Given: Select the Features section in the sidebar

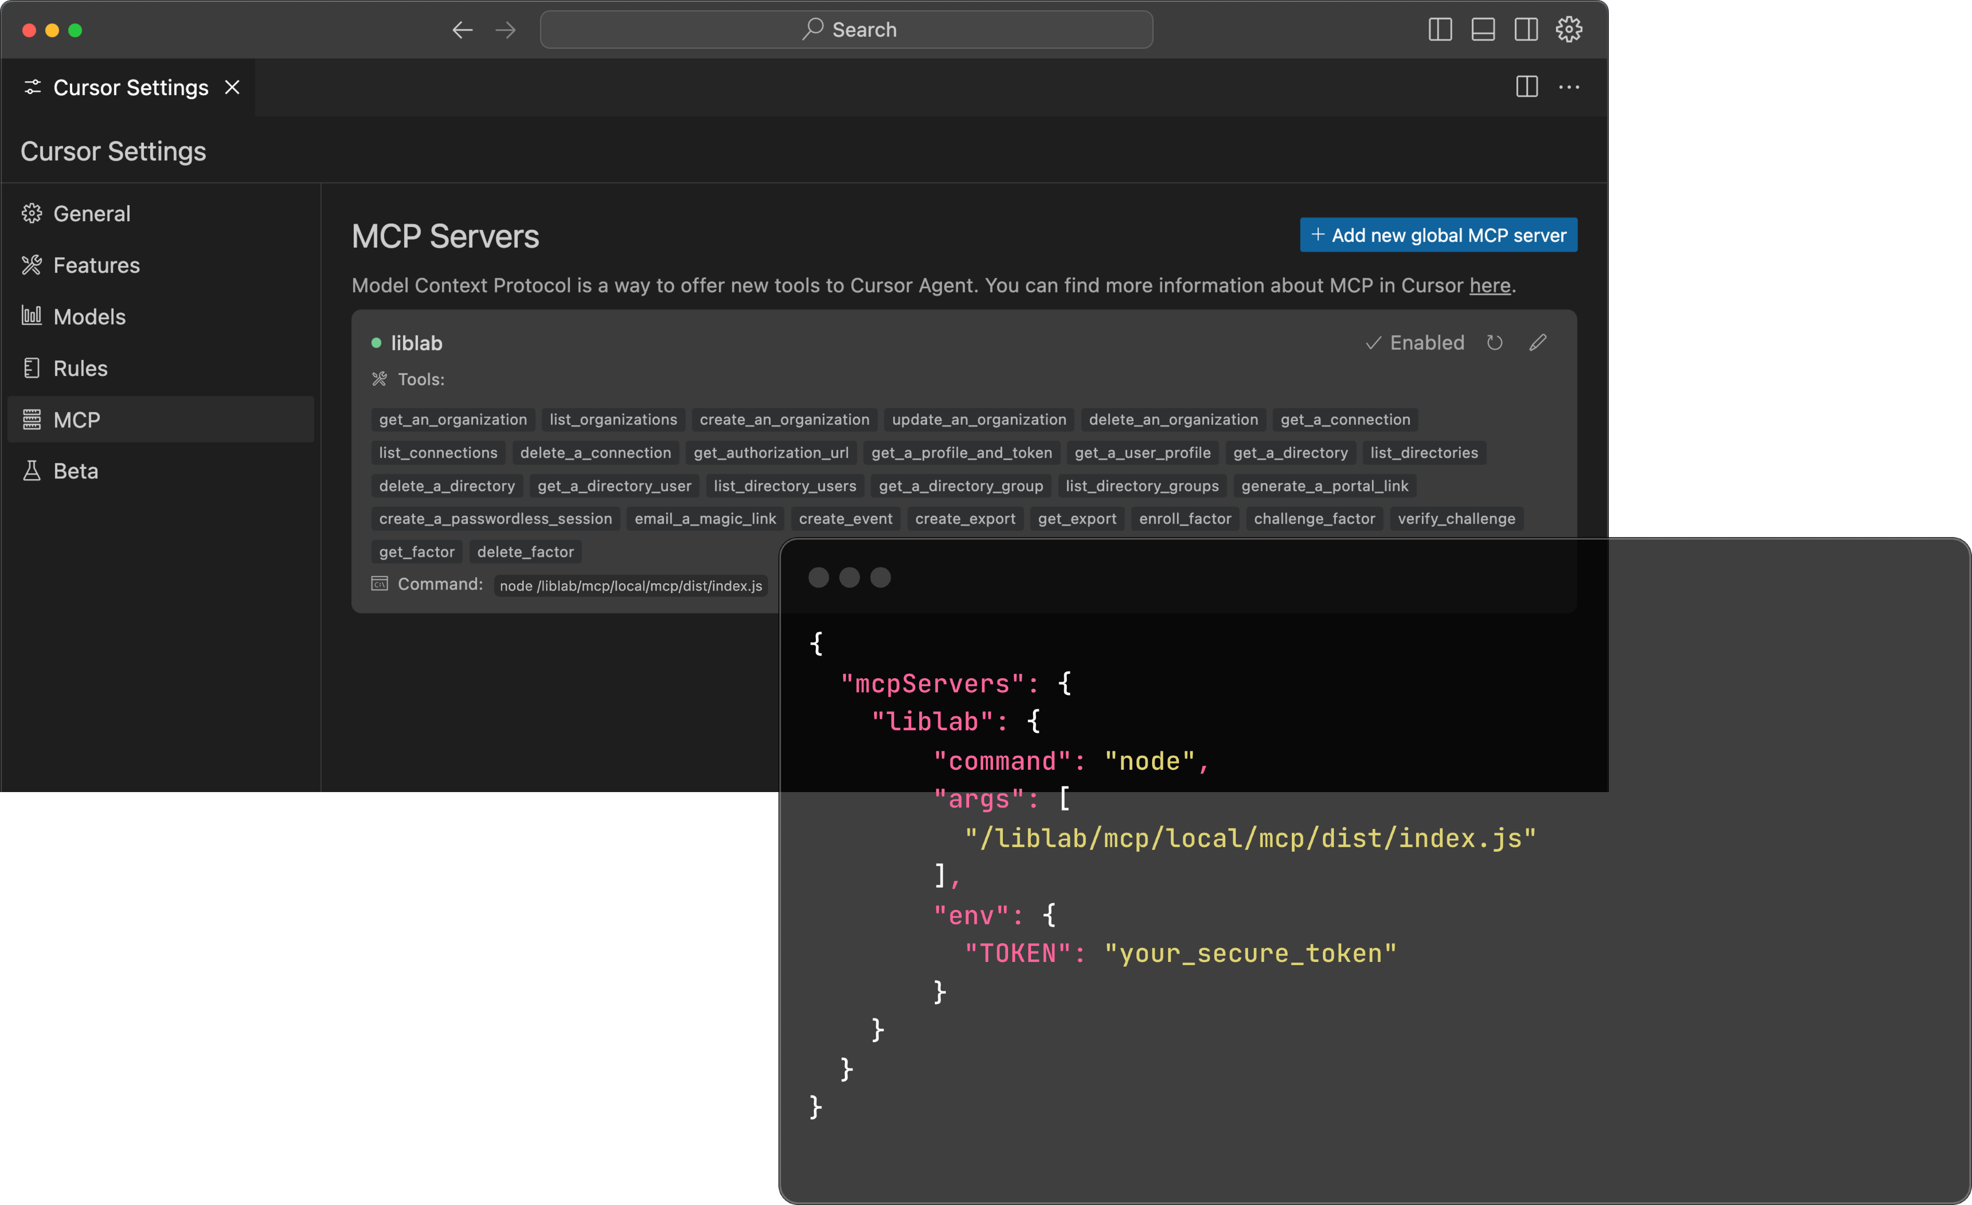Looking at the screenshot, I should [95, 265].
